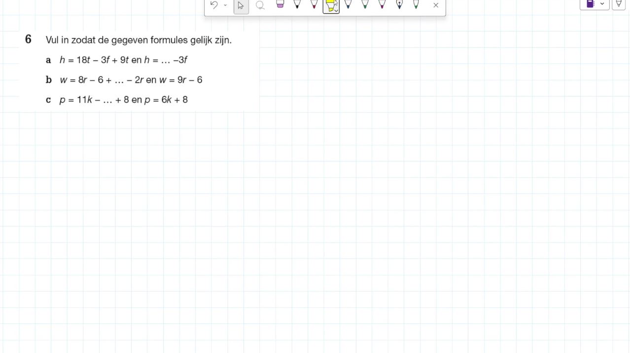
Task: Select the yellow highlighter tool
Action: coord(330,5)
